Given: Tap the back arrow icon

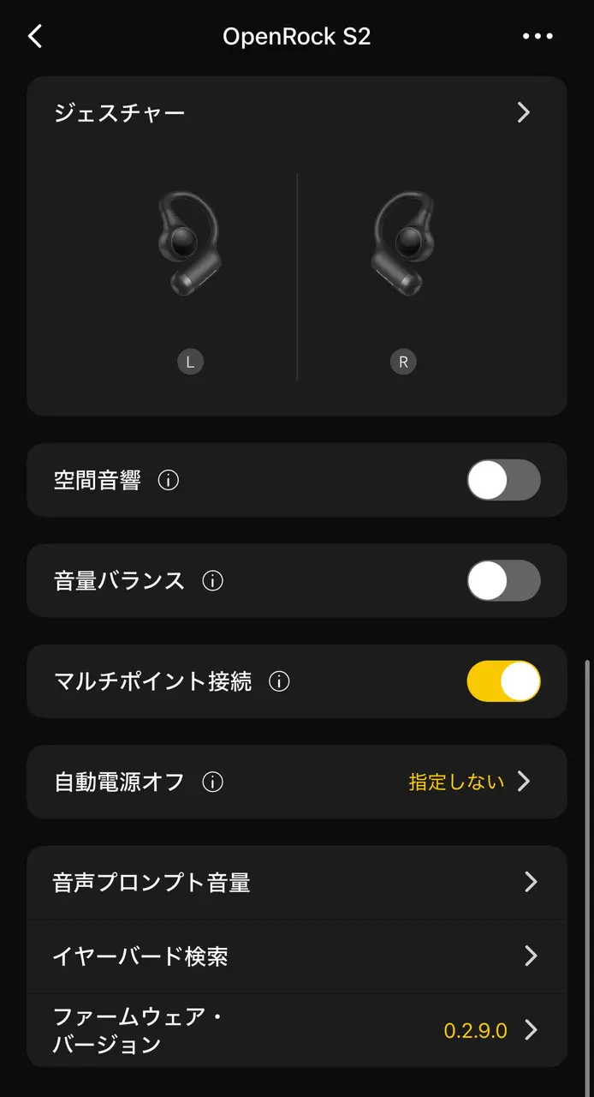Looking at the screenshot, I should tap(35, 36).
